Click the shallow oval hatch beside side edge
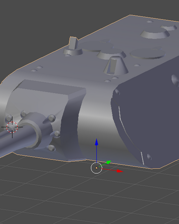The height and width of the screenshot is (224, 179). [x=148, y=53]
